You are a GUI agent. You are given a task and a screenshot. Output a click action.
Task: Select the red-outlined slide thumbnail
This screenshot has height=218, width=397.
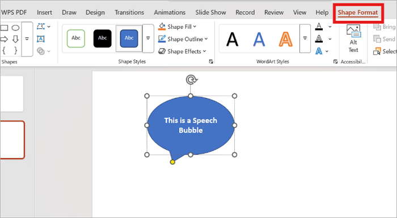[12, 140]
